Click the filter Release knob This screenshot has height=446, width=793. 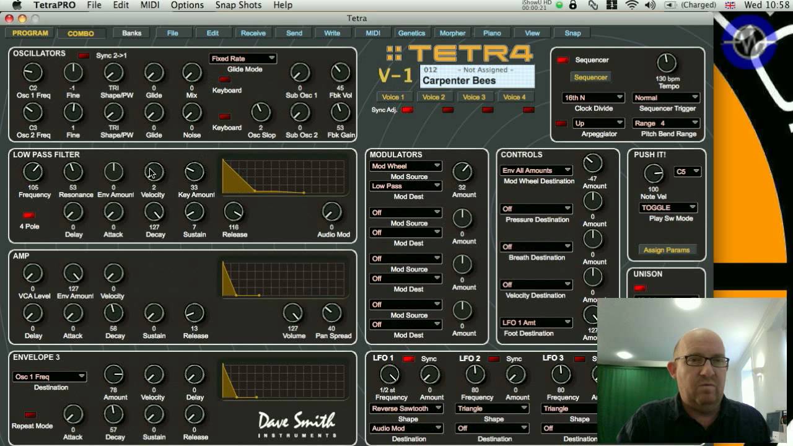pos(234,212)
